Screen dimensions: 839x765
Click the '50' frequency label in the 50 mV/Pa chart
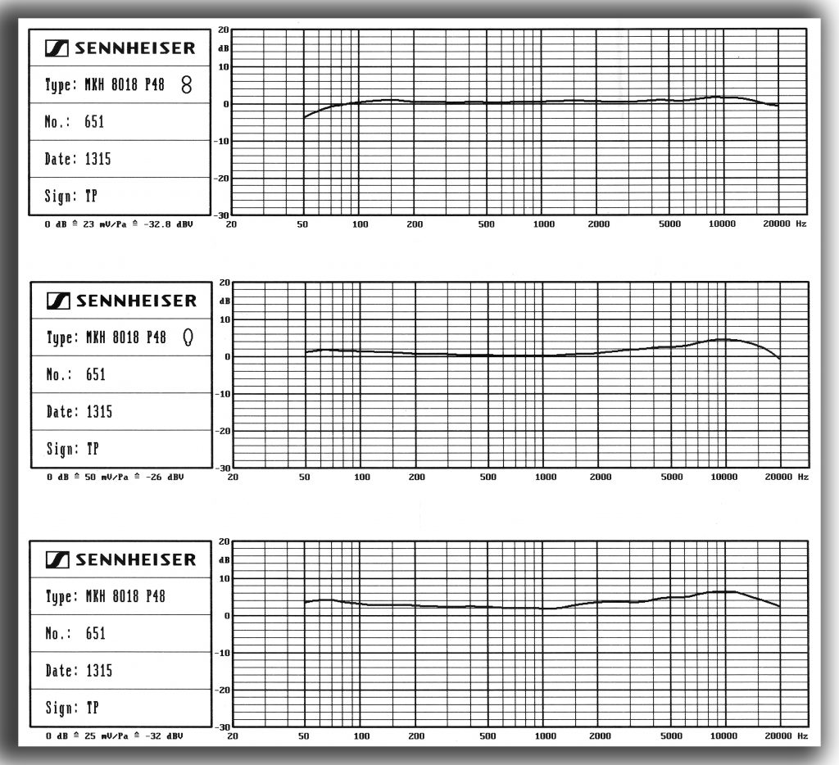304,477
